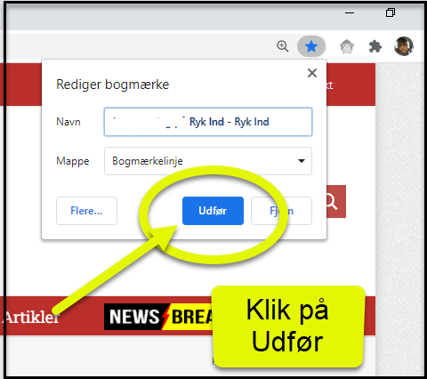Viewport: 427px width, 379px height.
Task: Click the Mappe field label
Action: coord(73,161)
